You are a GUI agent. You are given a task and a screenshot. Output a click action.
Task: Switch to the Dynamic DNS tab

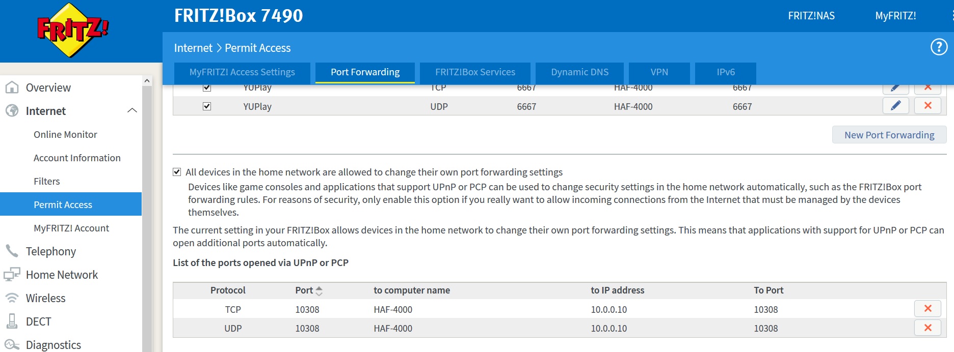point(579,72)
